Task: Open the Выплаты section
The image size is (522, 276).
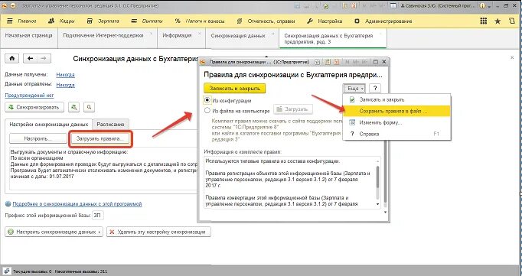Action: pyautogui.click(x=147, y=21)
